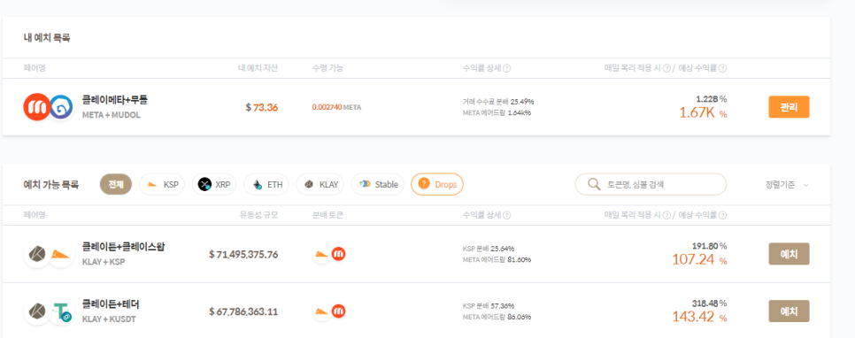Open 수익률 상세 help icon in 내 예치 목록 header
The height and width of the screenshot is (338, 855).
[x=506, y=68]
